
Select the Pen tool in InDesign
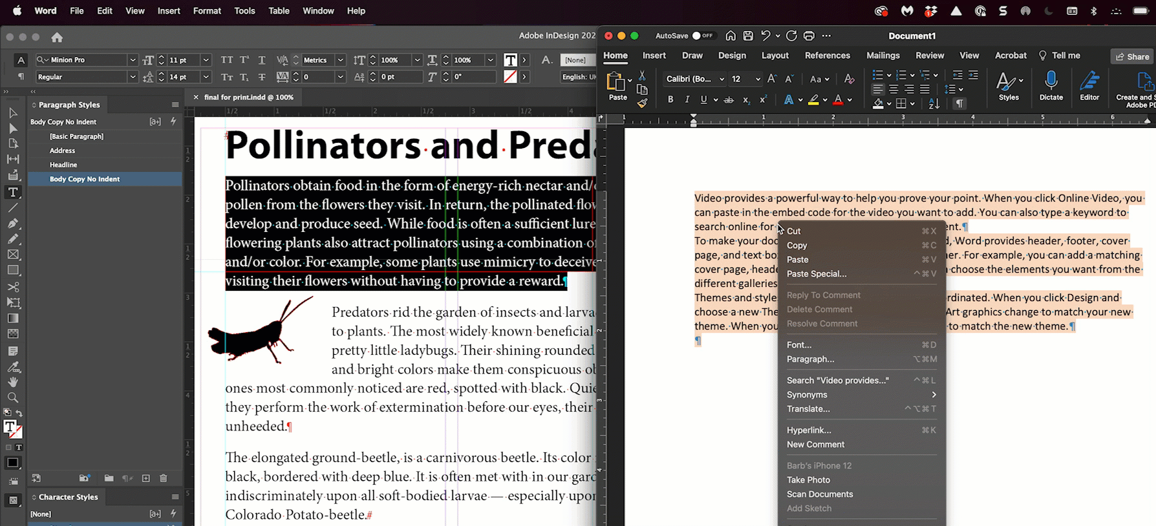coord(13,223)
